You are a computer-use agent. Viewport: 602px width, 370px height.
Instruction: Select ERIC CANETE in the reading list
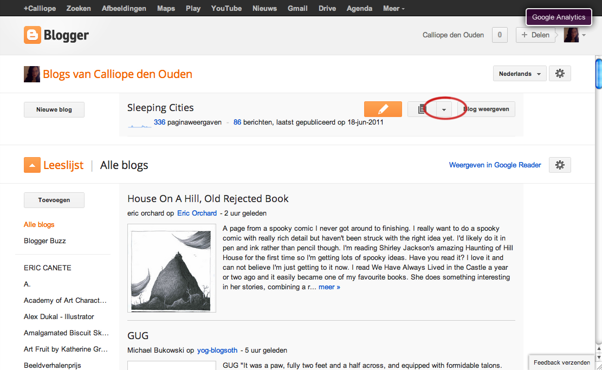(48, 268)
